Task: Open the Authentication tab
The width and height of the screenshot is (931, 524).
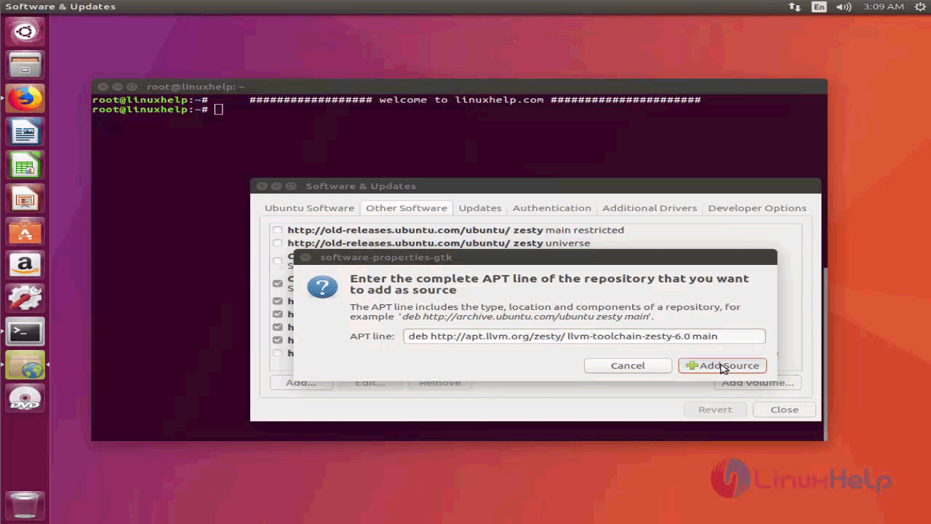Action: (551, 208)
